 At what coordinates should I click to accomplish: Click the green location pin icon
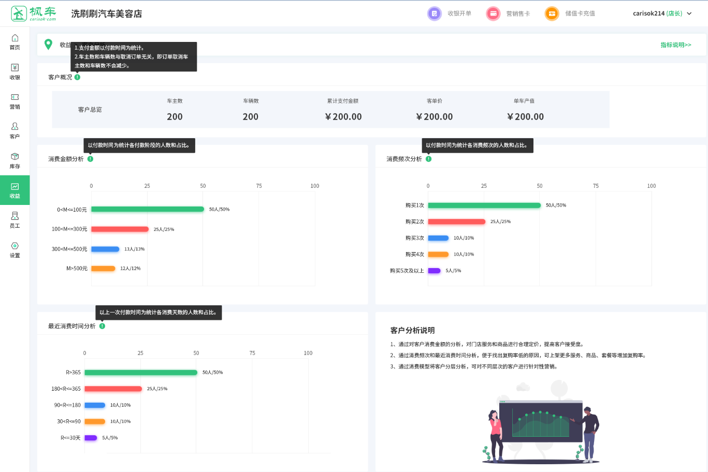click(x=48, y=45)
